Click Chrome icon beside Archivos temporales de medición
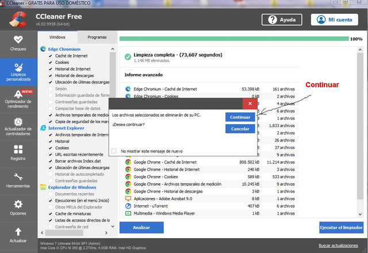Screen dimensions: 368x253 click(128, 184)
